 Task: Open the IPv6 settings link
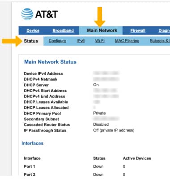tap(81, 41)
